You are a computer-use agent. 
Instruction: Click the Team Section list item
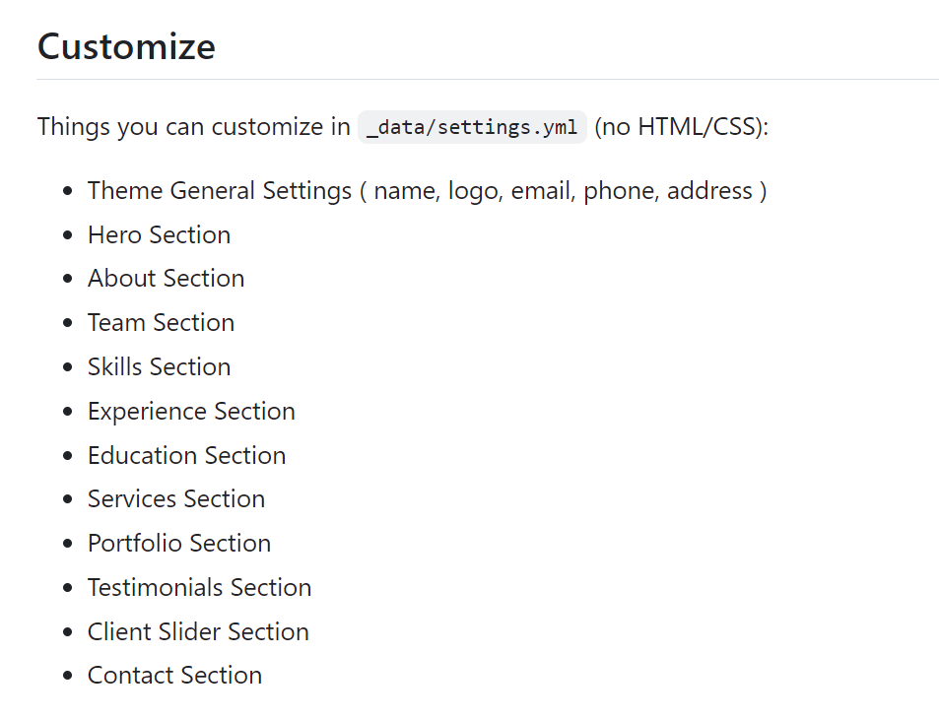[161, 322]
